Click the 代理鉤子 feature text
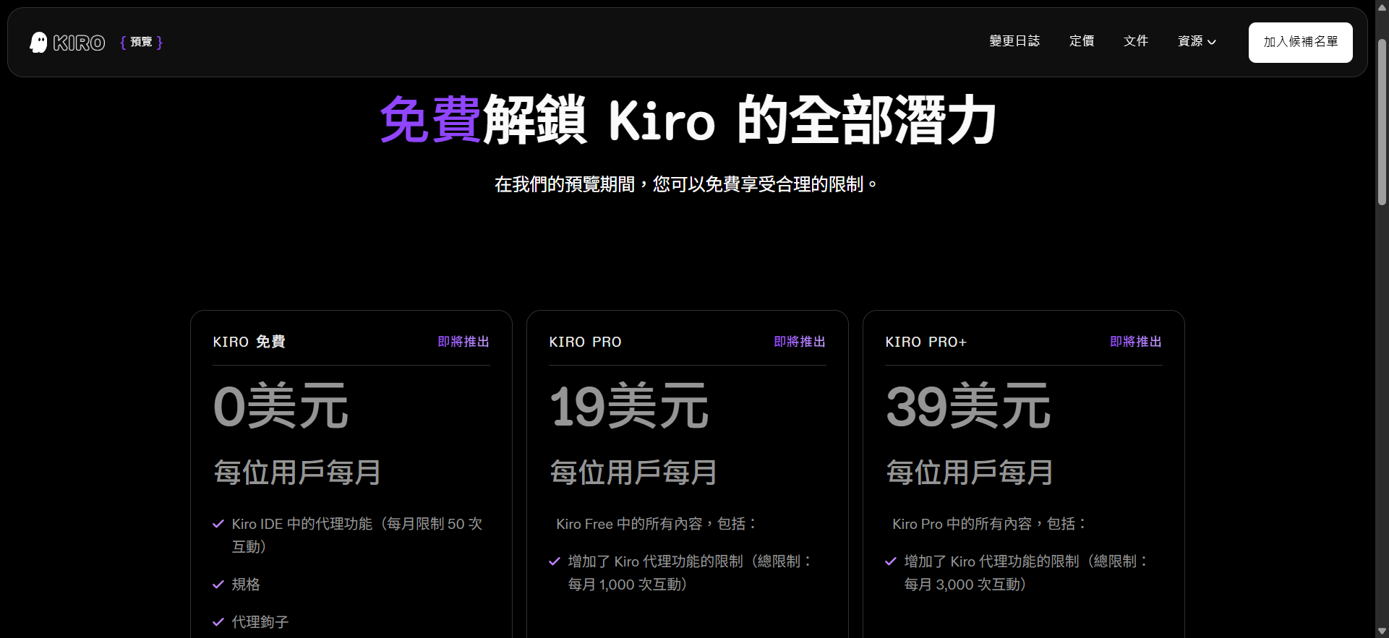Image resolution: width=1389 pixels, height=638 pixels. coord(260,622)
